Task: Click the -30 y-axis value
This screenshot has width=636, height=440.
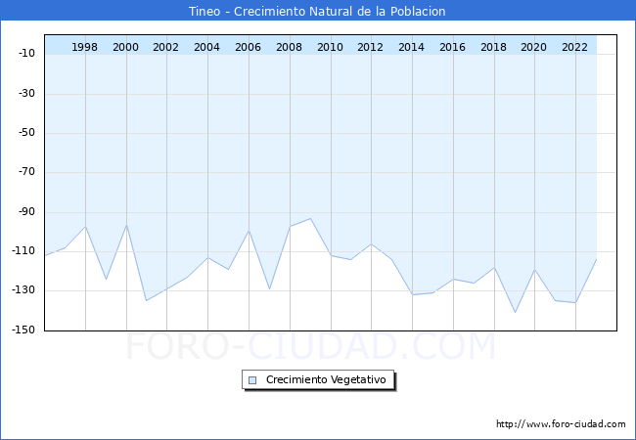Action: pyautogui.click(x=26, y=93)
